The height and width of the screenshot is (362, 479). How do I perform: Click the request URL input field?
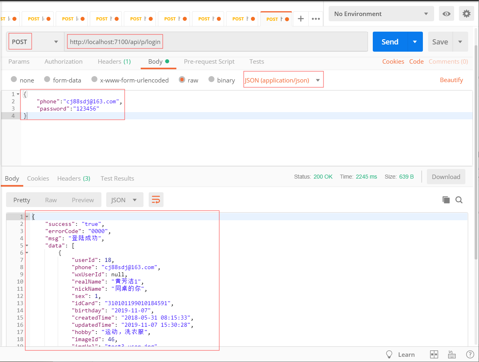click(216, 42)
